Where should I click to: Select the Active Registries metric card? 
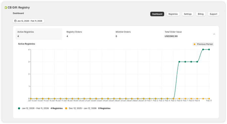(39, 34)
